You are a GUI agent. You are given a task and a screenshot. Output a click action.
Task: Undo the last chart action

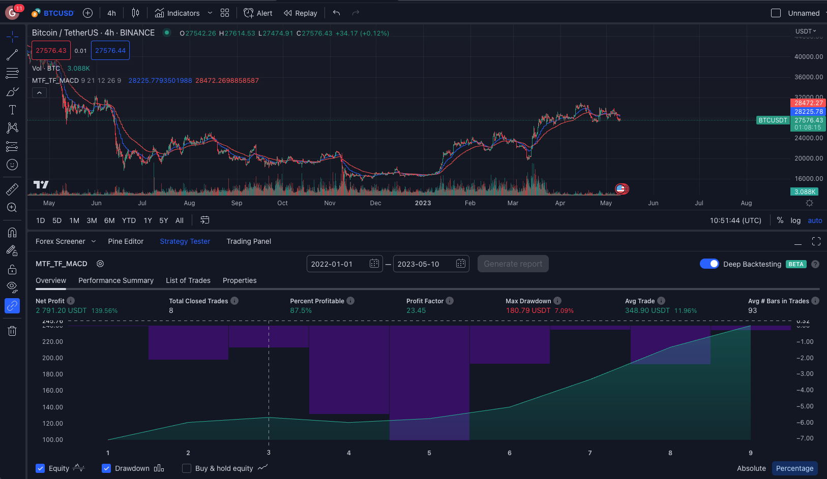coord(336,13)
